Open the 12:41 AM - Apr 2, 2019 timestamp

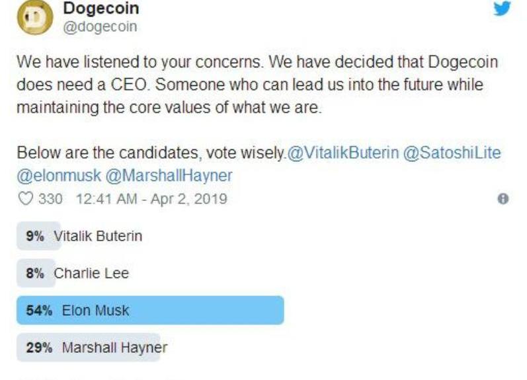(151, 199)
